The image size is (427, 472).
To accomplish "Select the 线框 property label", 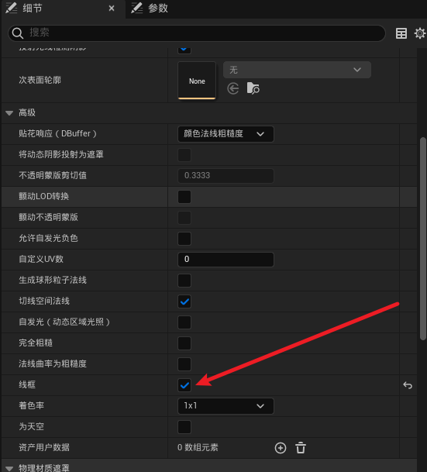I will [x=27, y=385].
